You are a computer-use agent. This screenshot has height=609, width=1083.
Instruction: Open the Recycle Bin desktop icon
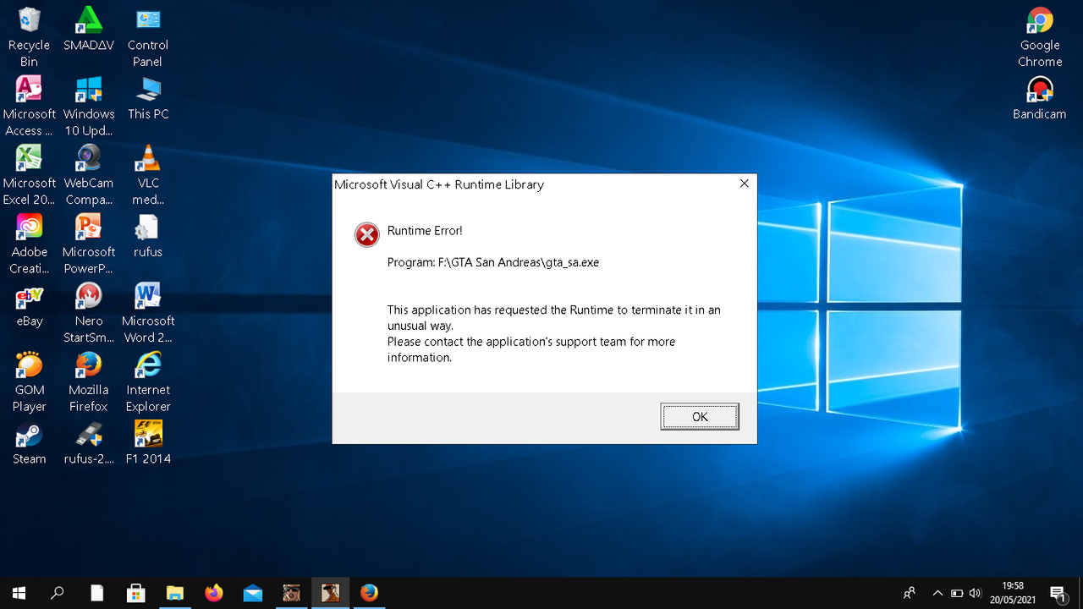click(29, 38)
